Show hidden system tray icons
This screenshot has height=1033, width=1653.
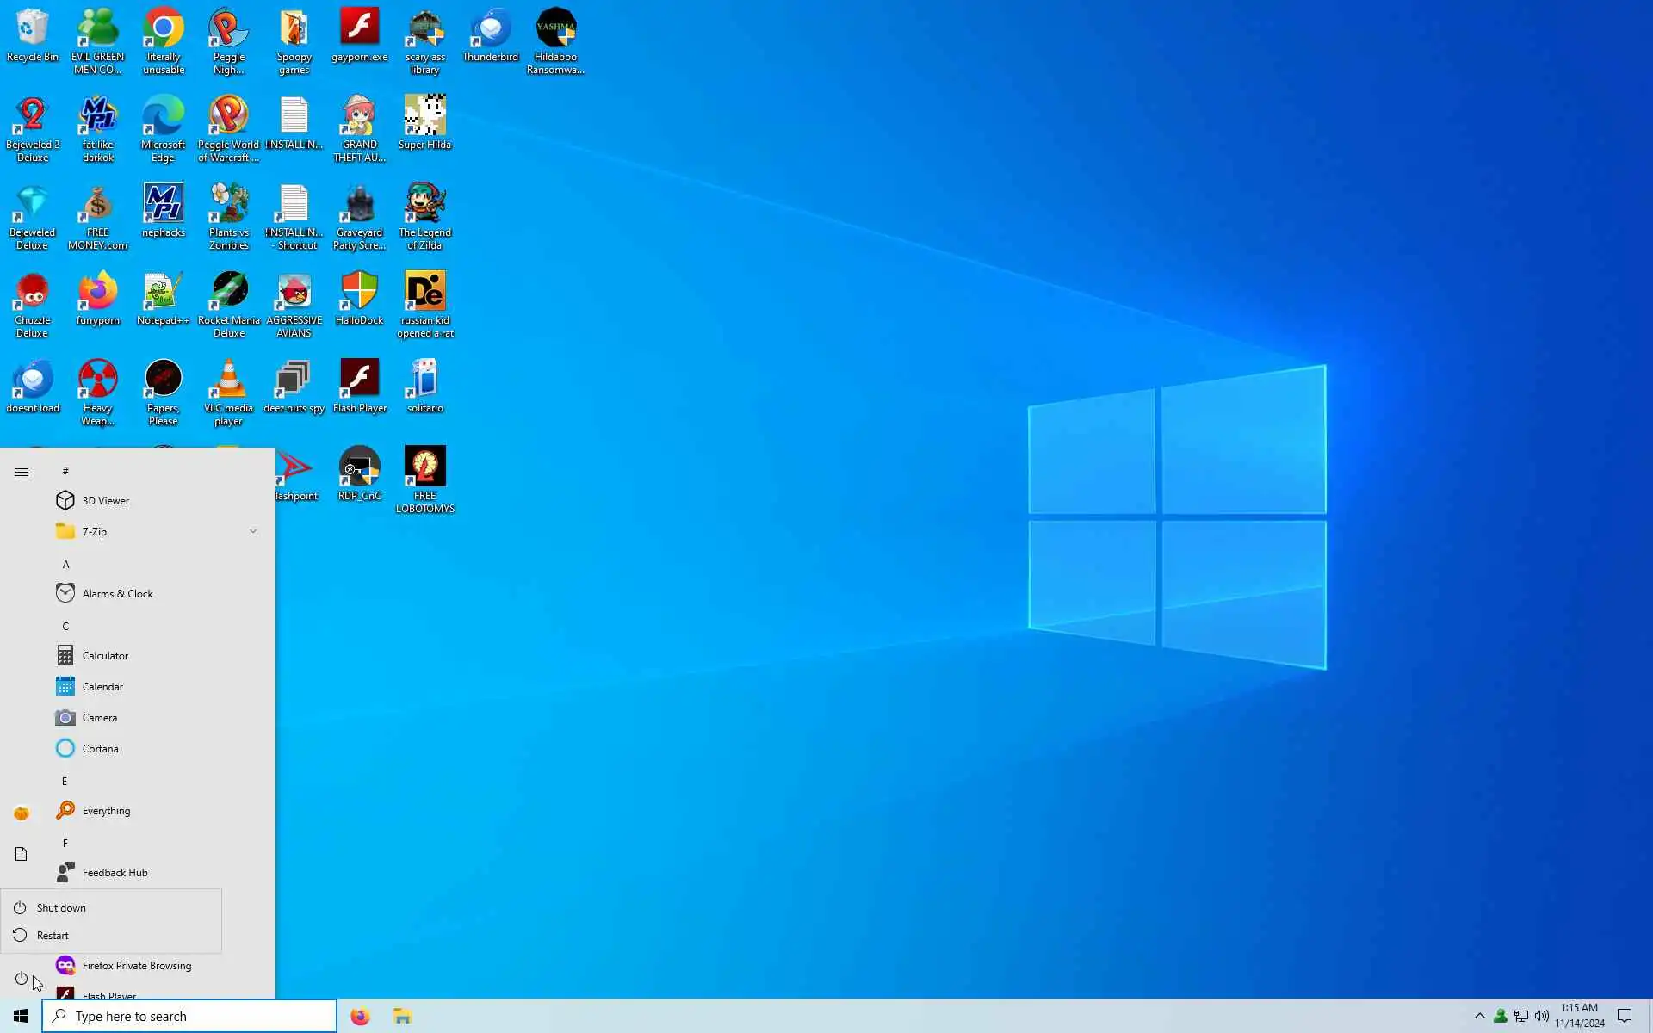pos(1479,1017)
